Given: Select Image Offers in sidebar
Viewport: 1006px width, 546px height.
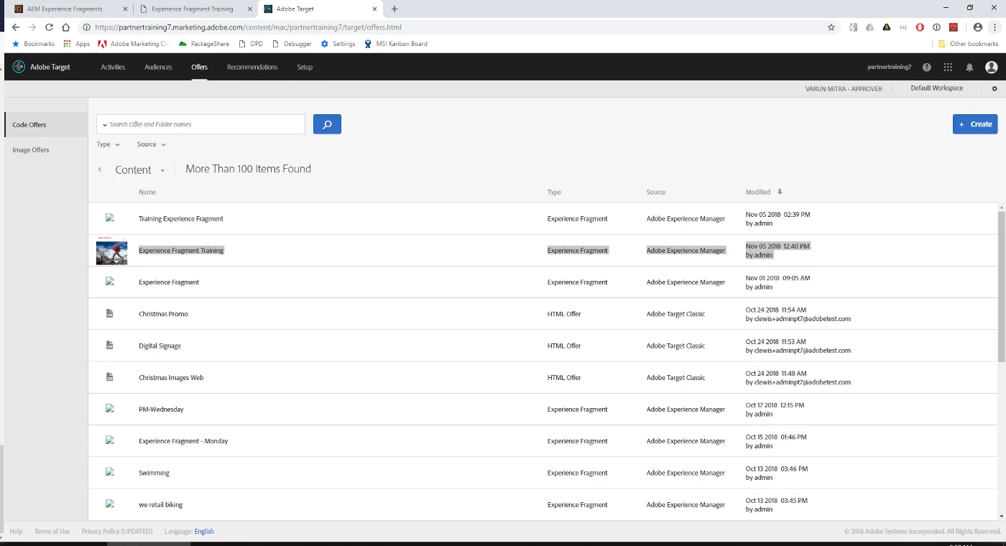Looking at the screenshot, I should point(46,150).
